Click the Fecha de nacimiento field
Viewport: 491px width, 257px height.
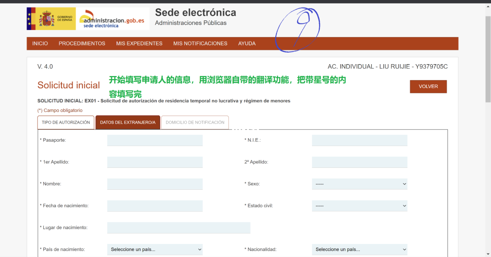[155, 206]
